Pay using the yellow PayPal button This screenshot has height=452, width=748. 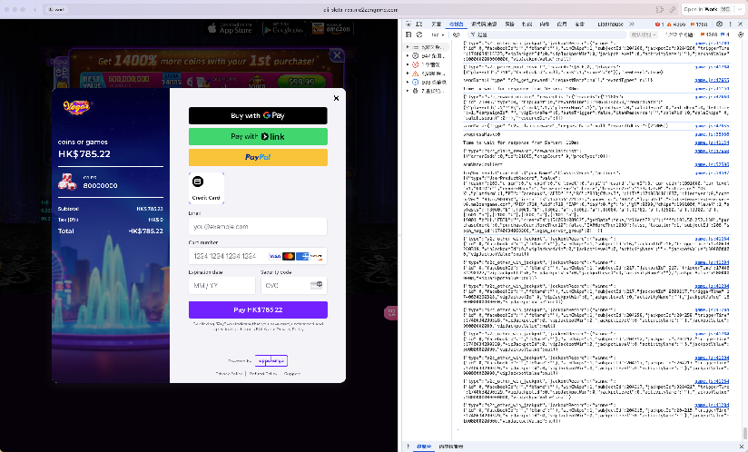tap(258, 157)
